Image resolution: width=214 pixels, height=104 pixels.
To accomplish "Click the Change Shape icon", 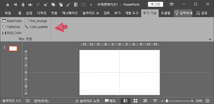I will tap(61, 4).
